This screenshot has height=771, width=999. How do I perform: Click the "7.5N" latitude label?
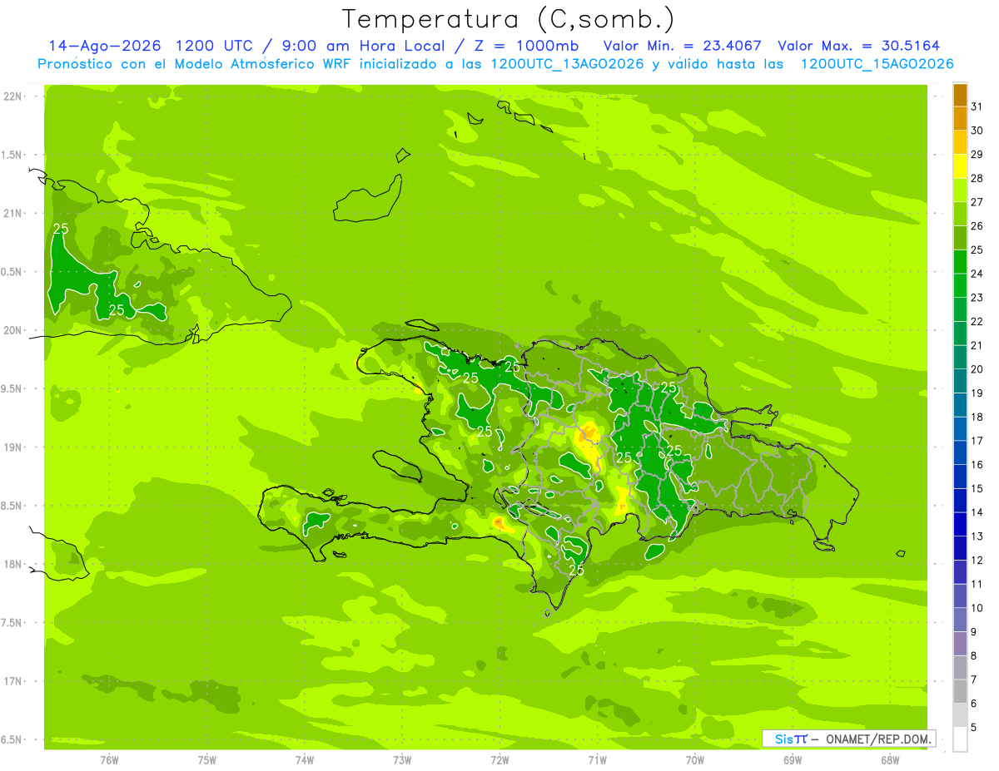(x=11, y=623)
